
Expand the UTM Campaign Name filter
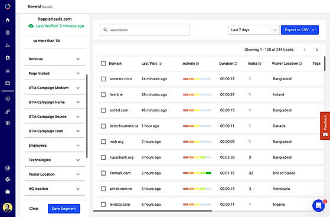[x=55, y=102]
